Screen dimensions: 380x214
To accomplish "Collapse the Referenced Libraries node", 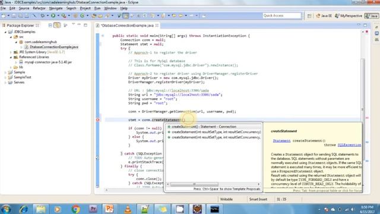I will click(x=11, y=57).
